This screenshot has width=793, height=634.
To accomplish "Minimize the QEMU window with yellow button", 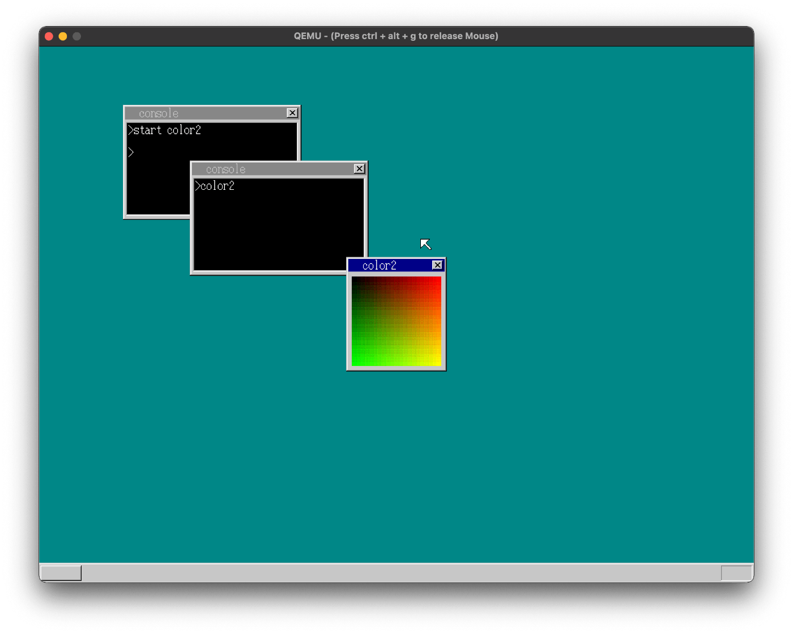I will [63, 36].
